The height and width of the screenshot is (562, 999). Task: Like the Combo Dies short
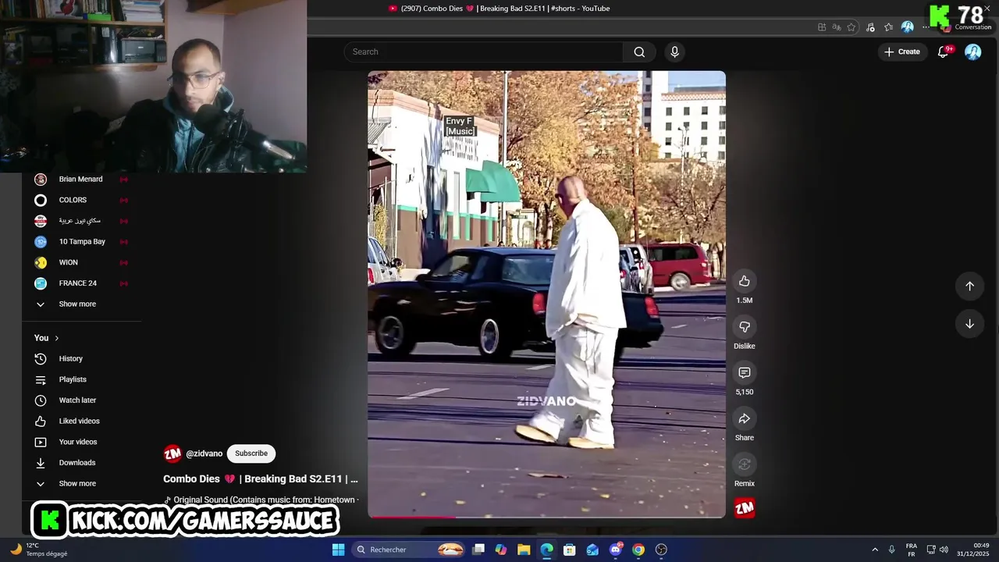coord(744,281)
